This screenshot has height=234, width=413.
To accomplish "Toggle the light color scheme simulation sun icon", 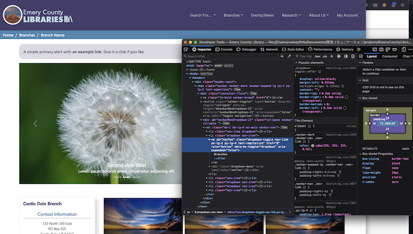I will click(x=339, y=56).
